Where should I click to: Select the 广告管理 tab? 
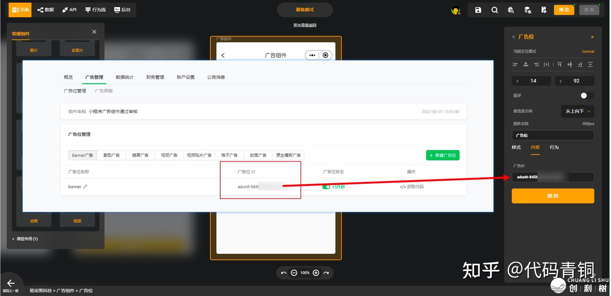(94, 77)
